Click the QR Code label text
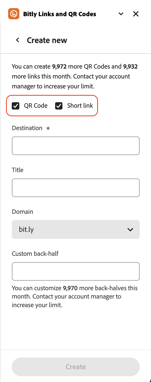The height and width of the screenshot is (382, 151). click(x=36, y=106)
